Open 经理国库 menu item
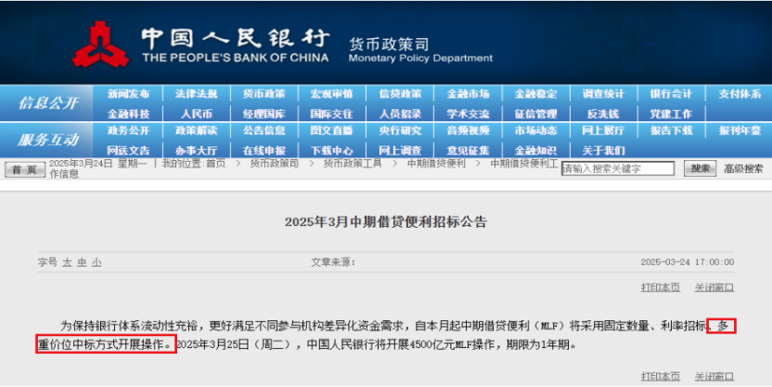Viewport: 772px width, 387px height. point(264,114)
